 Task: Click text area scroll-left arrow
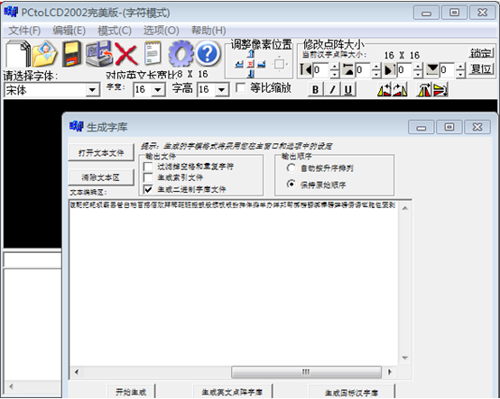point(77,372)
